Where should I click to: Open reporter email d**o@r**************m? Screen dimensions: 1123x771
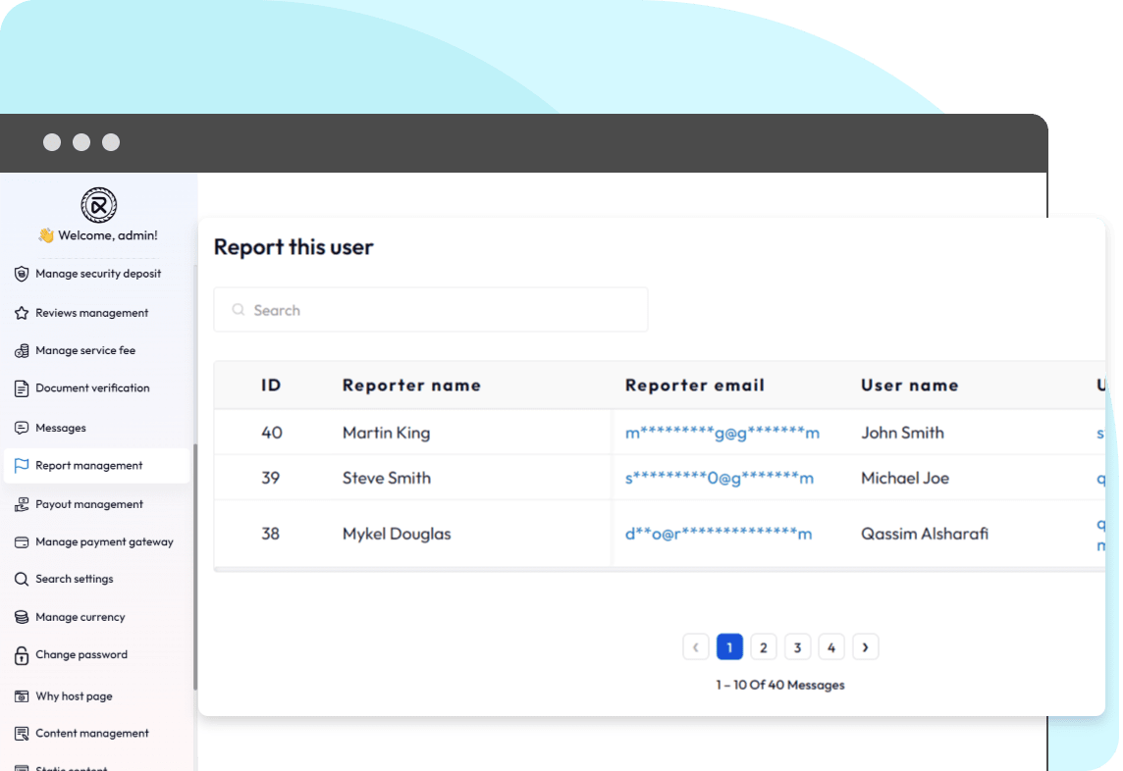[719, 534]
